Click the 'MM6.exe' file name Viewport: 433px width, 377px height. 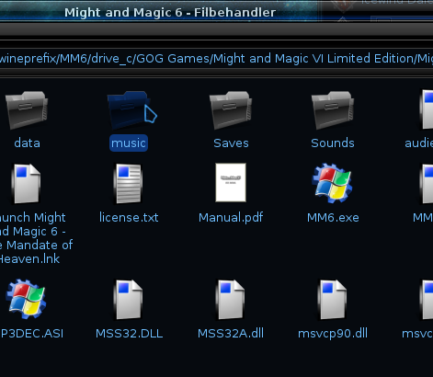(x=333, y=218)
